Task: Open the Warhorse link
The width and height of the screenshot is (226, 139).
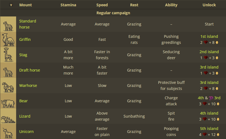Action: 28,86
